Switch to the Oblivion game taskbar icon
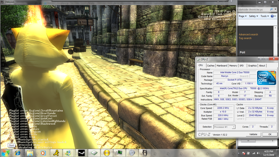 145,153
